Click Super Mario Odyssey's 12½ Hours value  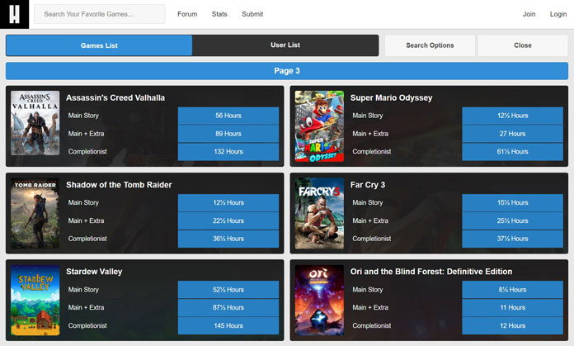click(x=512, y=116)
